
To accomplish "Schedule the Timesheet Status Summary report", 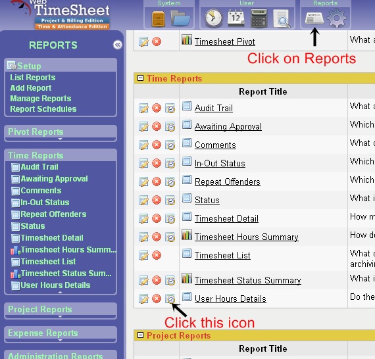I will click(170, 280).
